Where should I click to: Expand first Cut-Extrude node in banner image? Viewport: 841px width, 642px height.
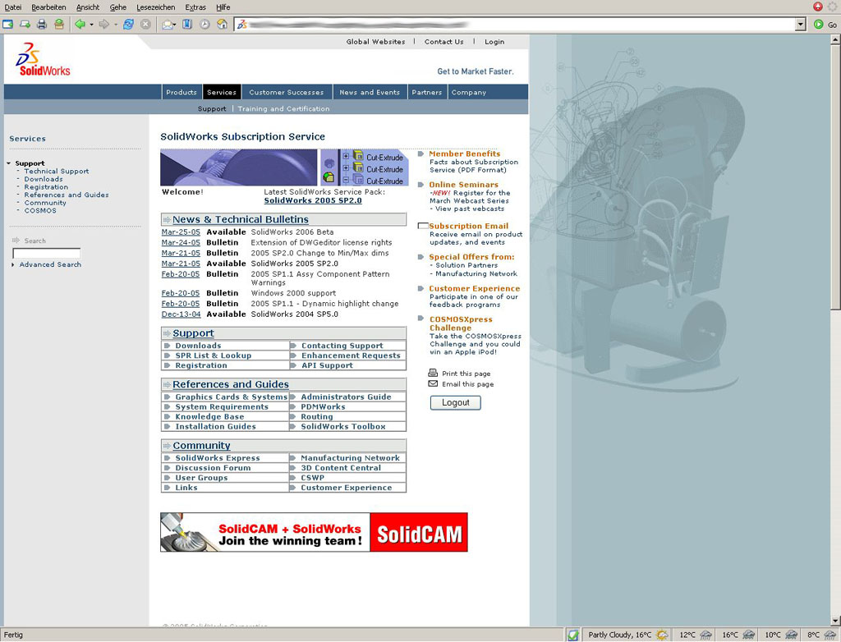coord(346,157)
